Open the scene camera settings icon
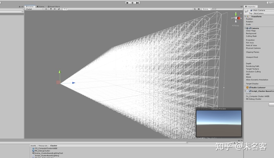The image size is (274, 158). point(199,9)
